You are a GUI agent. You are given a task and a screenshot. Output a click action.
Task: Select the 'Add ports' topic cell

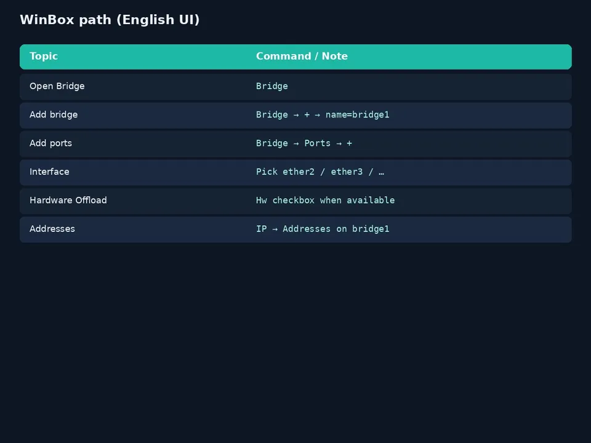tap(51, 143)
